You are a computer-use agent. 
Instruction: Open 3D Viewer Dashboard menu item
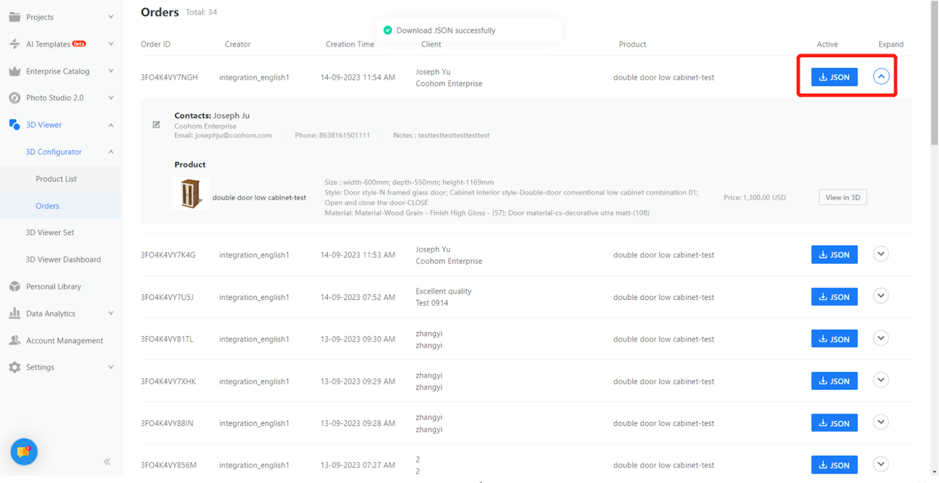tap(63, 259)
